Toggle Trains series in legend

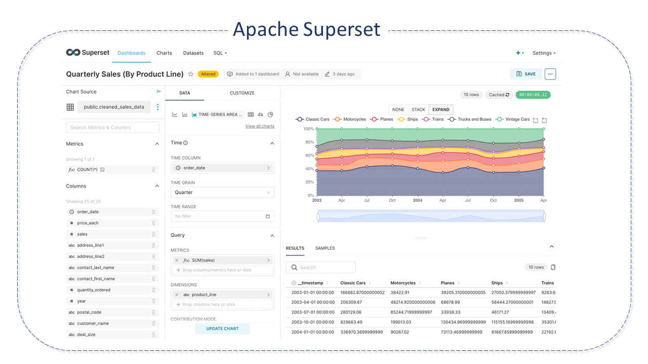tap(433, 119)
